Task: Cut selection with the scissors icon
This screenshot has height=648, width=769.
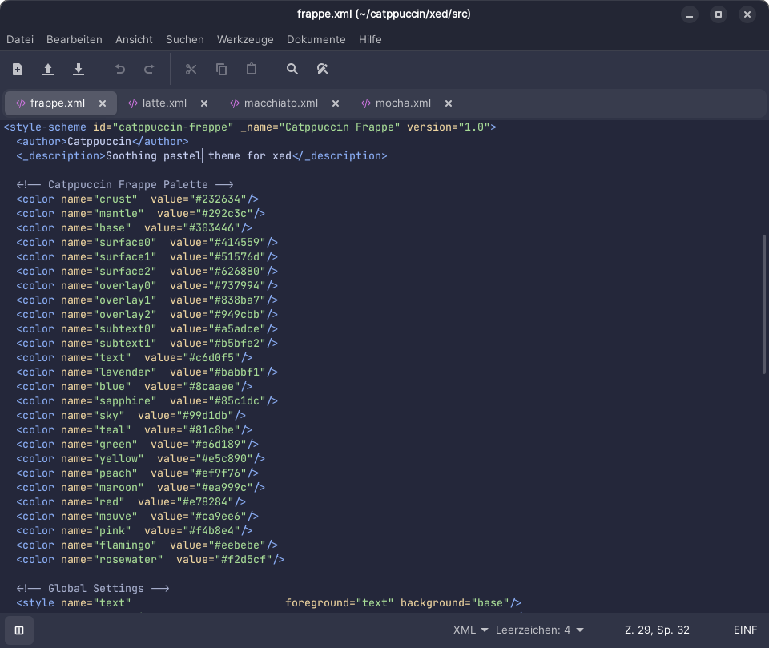Action: pyautogui.click(x=191, y=69)
